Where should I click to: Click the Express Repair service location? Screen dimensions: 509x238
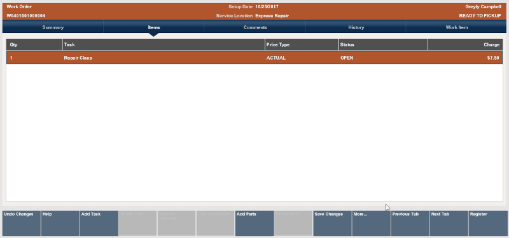272,15
